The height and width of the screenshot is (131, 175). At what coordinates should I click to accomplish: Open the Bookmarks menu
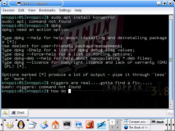pos(47,10)
